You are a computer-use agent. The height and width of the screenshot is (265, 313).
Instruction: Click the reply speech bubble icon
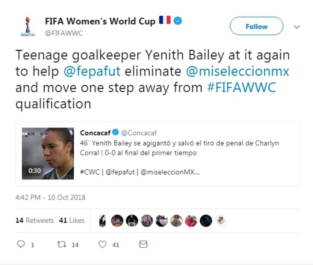pyautogui.click(x=21, y=244)
